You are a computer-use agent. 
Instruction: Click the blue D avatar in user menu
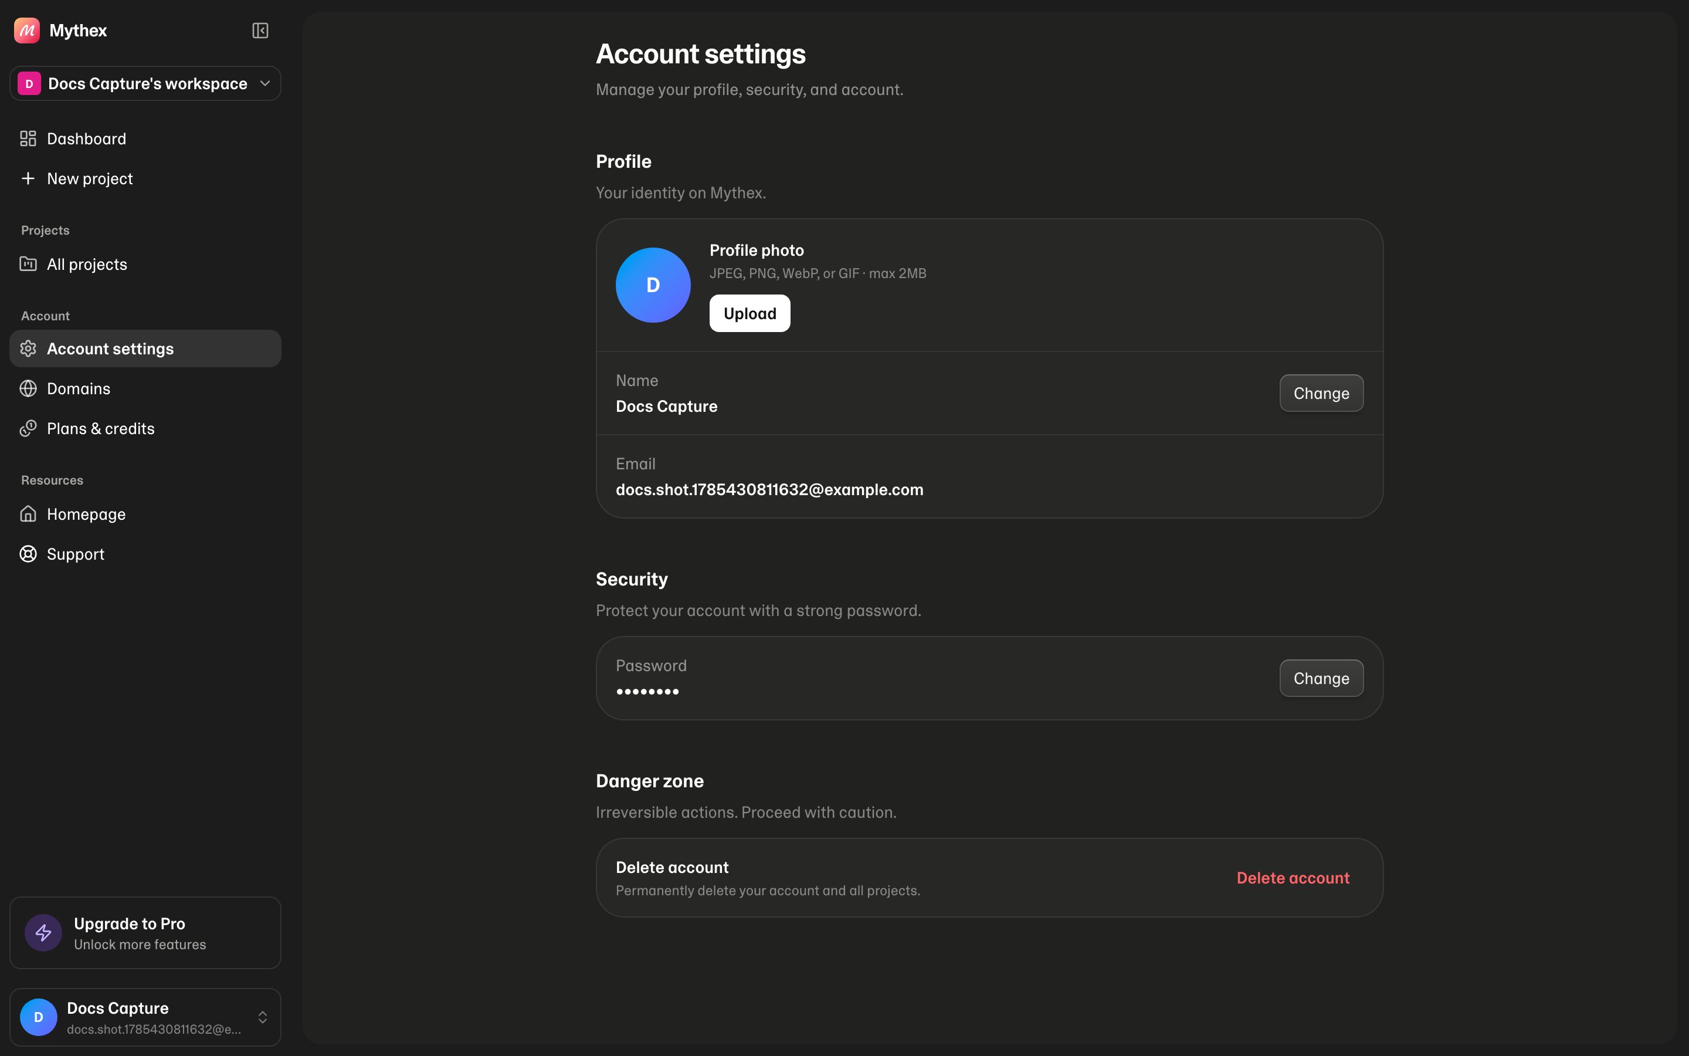(38, 1017)
